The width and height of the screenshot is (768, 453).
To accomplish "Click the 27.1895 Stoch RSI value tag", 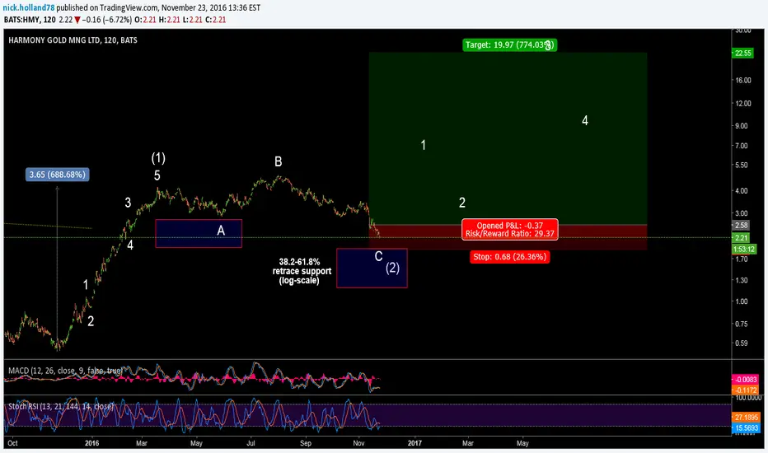I will click(x=746, y=418).
